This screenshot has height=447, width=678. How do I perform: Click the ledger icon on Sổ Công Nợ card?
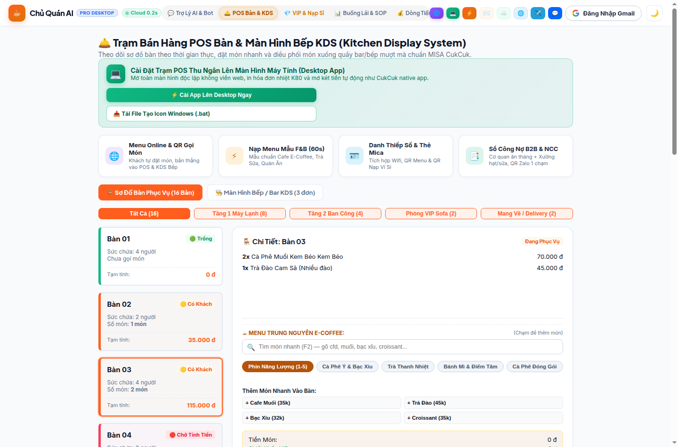point(475,156)
